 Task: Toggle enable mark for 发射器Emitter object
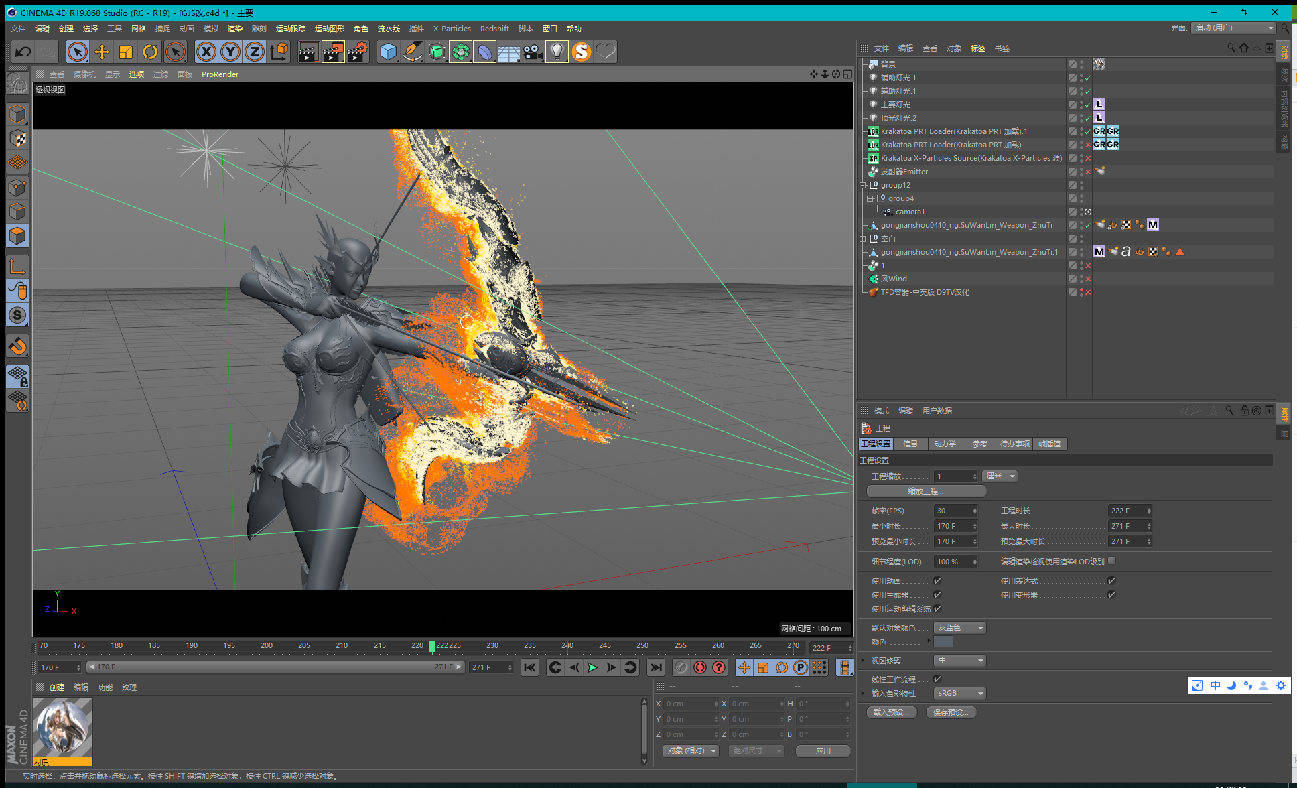point(1088,172)
